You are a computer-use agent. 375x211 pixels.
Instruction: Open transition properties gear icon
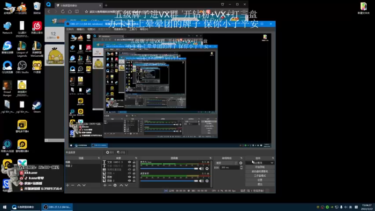(241, 163)
